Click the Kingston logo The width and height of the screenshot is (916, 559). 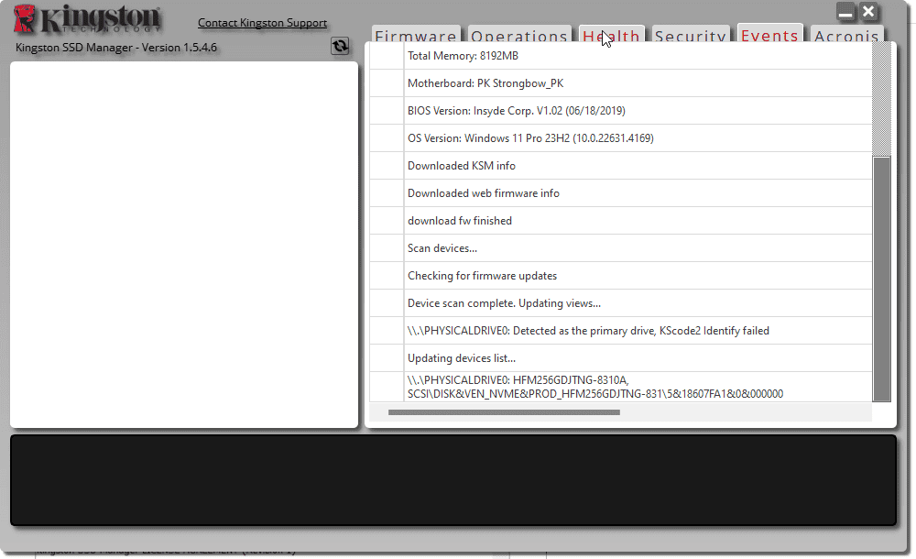pos(87,18)
